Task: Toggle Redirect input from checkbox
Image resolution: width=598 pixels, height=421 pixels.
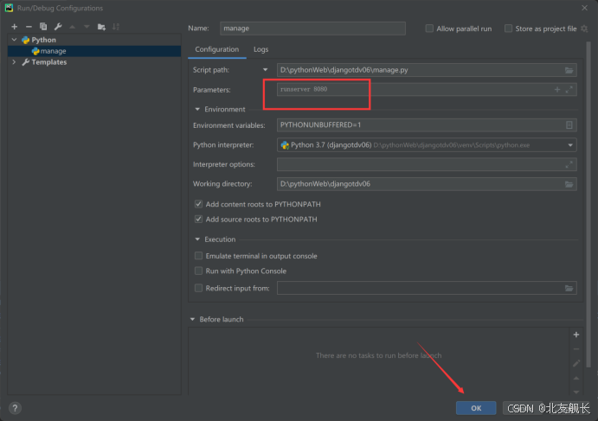Action: [198, 288]
